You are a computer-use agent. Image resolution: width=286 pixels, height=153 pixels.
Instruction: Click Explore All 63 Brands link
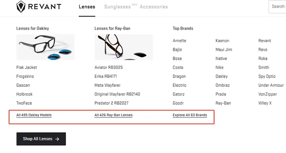(190, 115)
